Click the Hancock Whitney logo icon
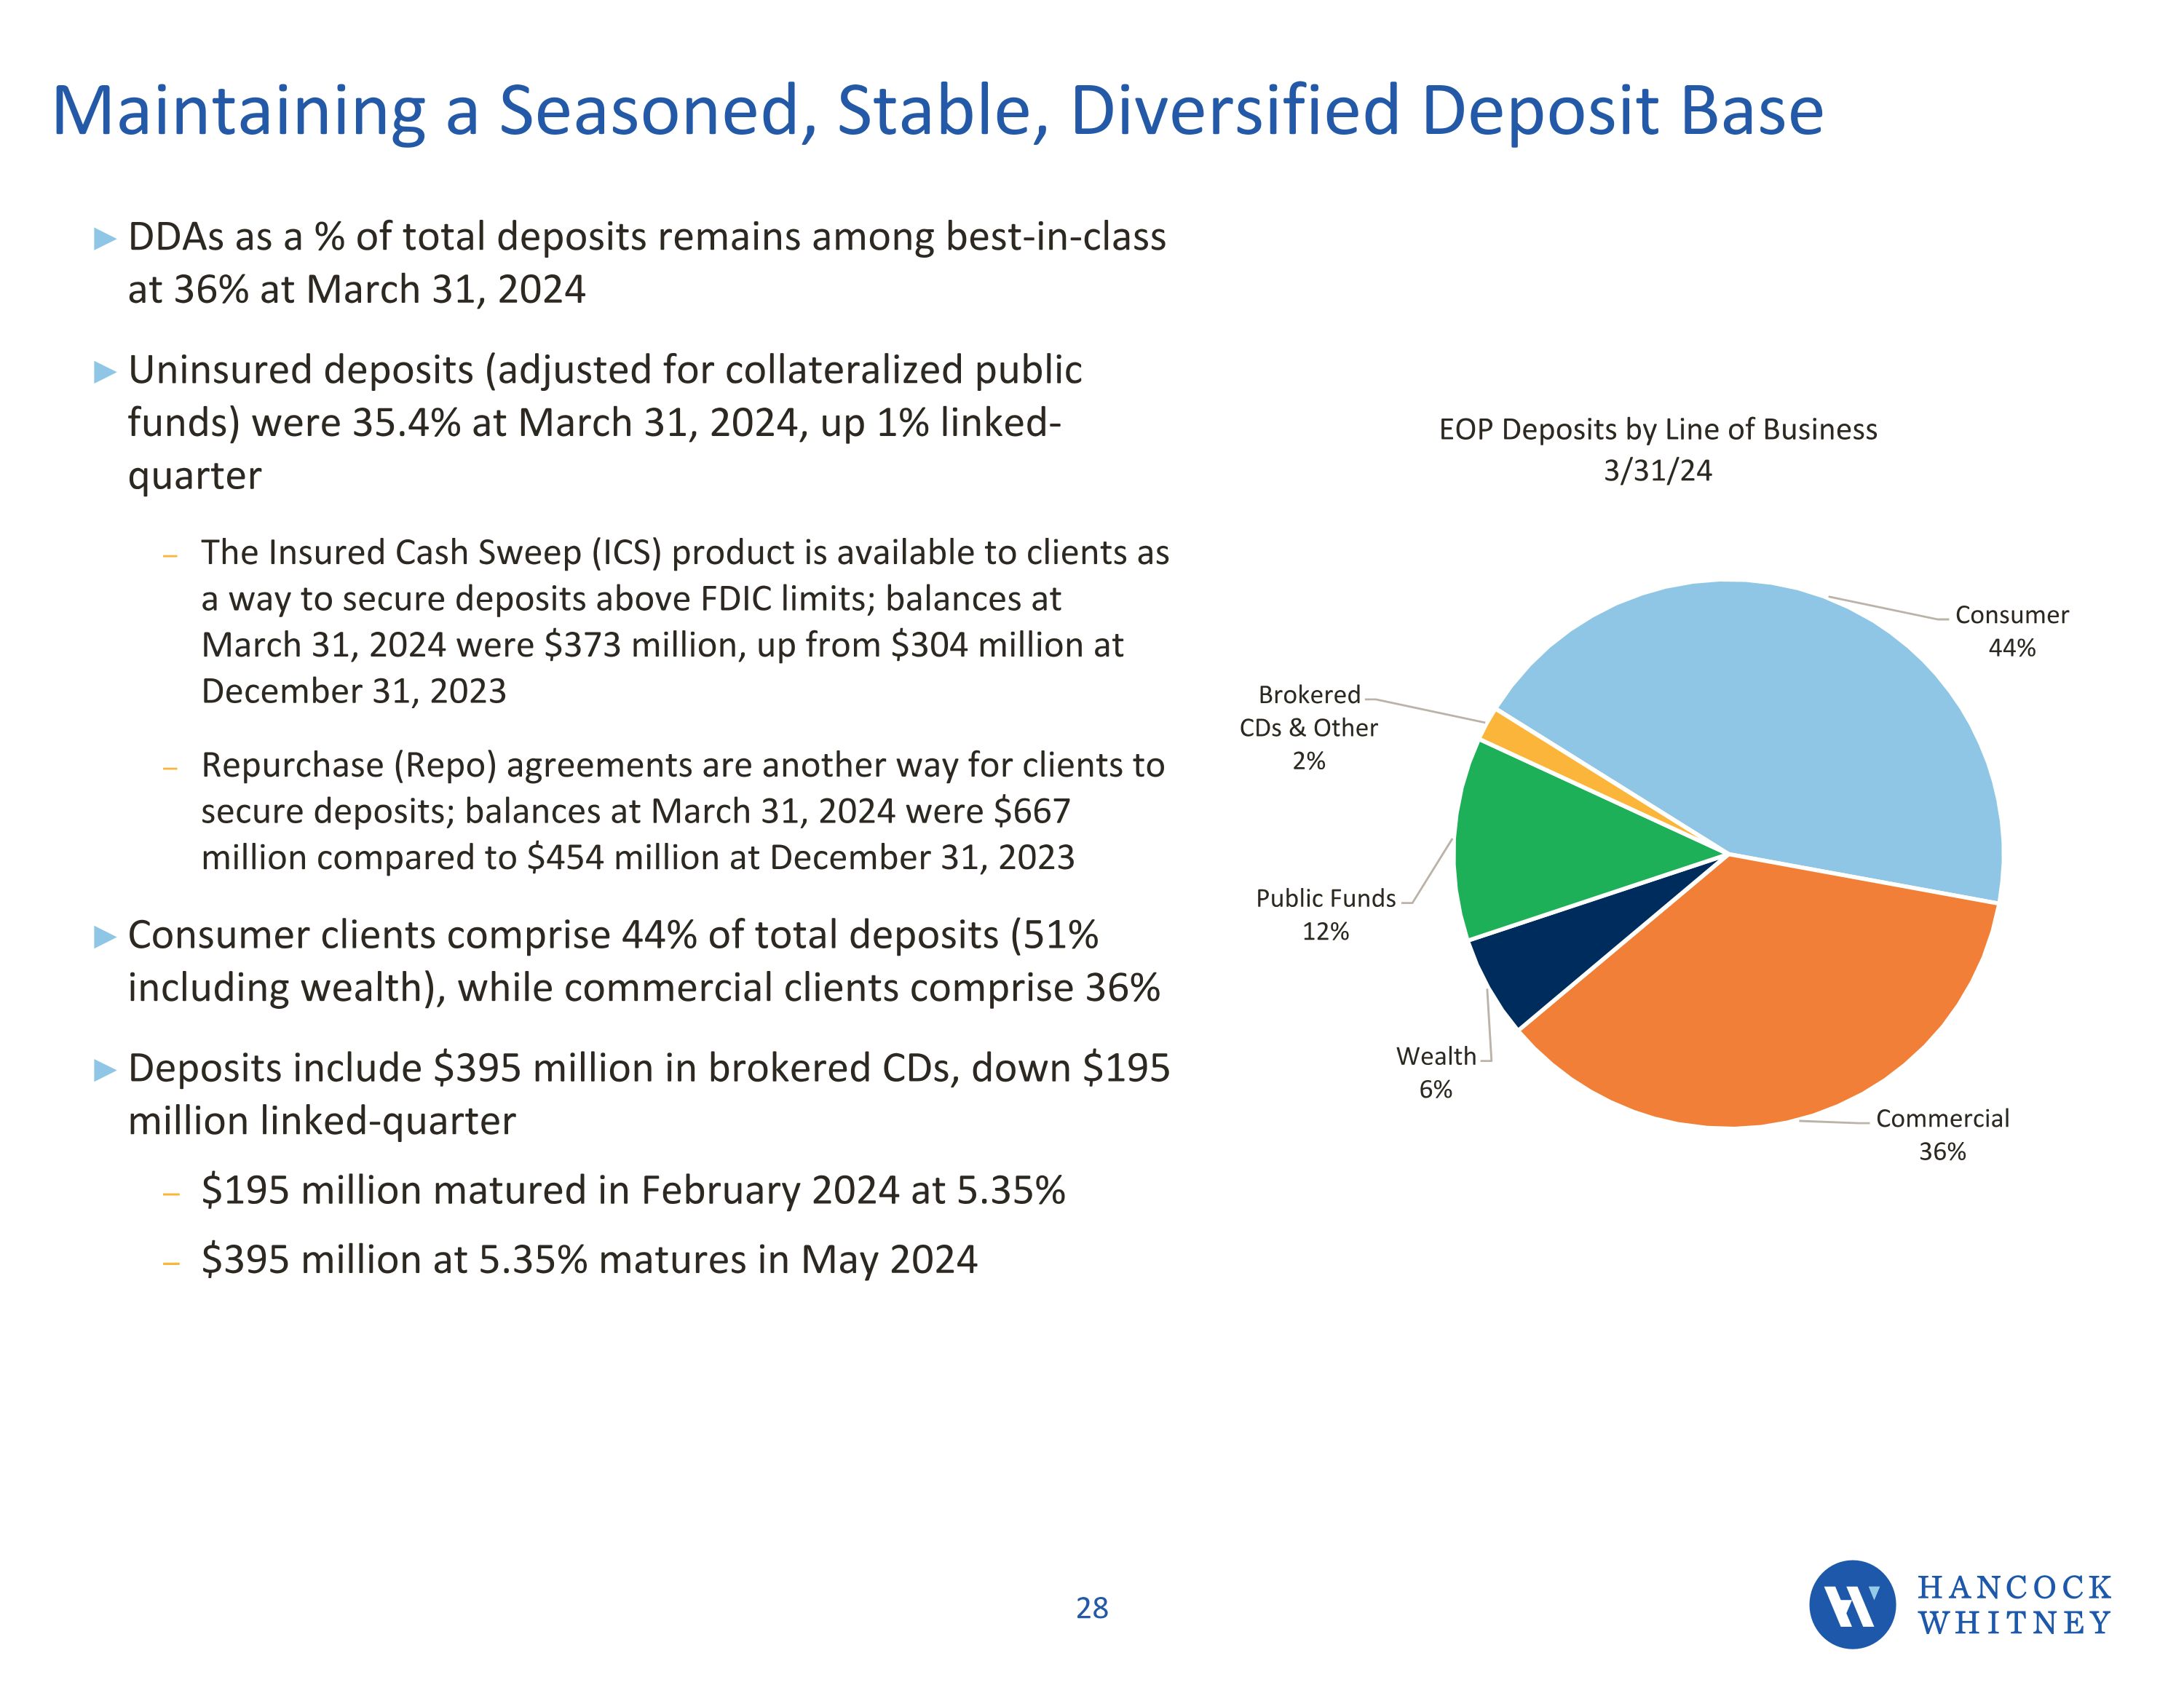 point(1851,1604)
